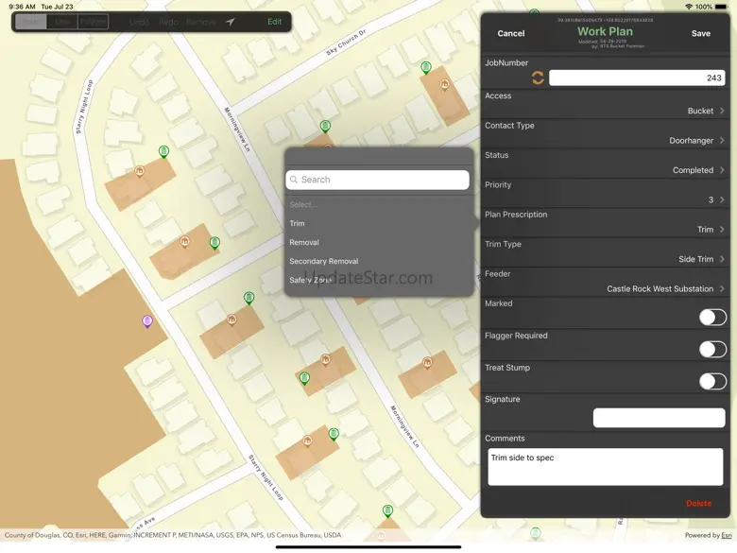The image size is (737, 553).
Task: Enable the Marked switch
Action: coord(711,318)
